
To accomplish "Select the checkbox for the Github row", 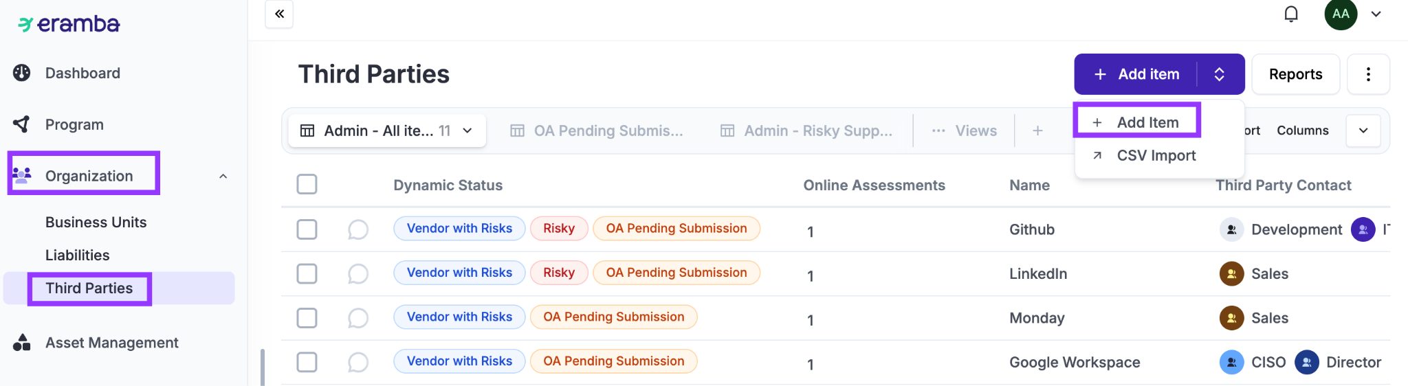I will coord(307,229).
